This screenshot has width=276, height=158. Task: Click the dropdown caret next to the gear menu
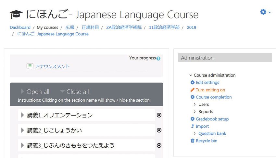pos(270,12)
